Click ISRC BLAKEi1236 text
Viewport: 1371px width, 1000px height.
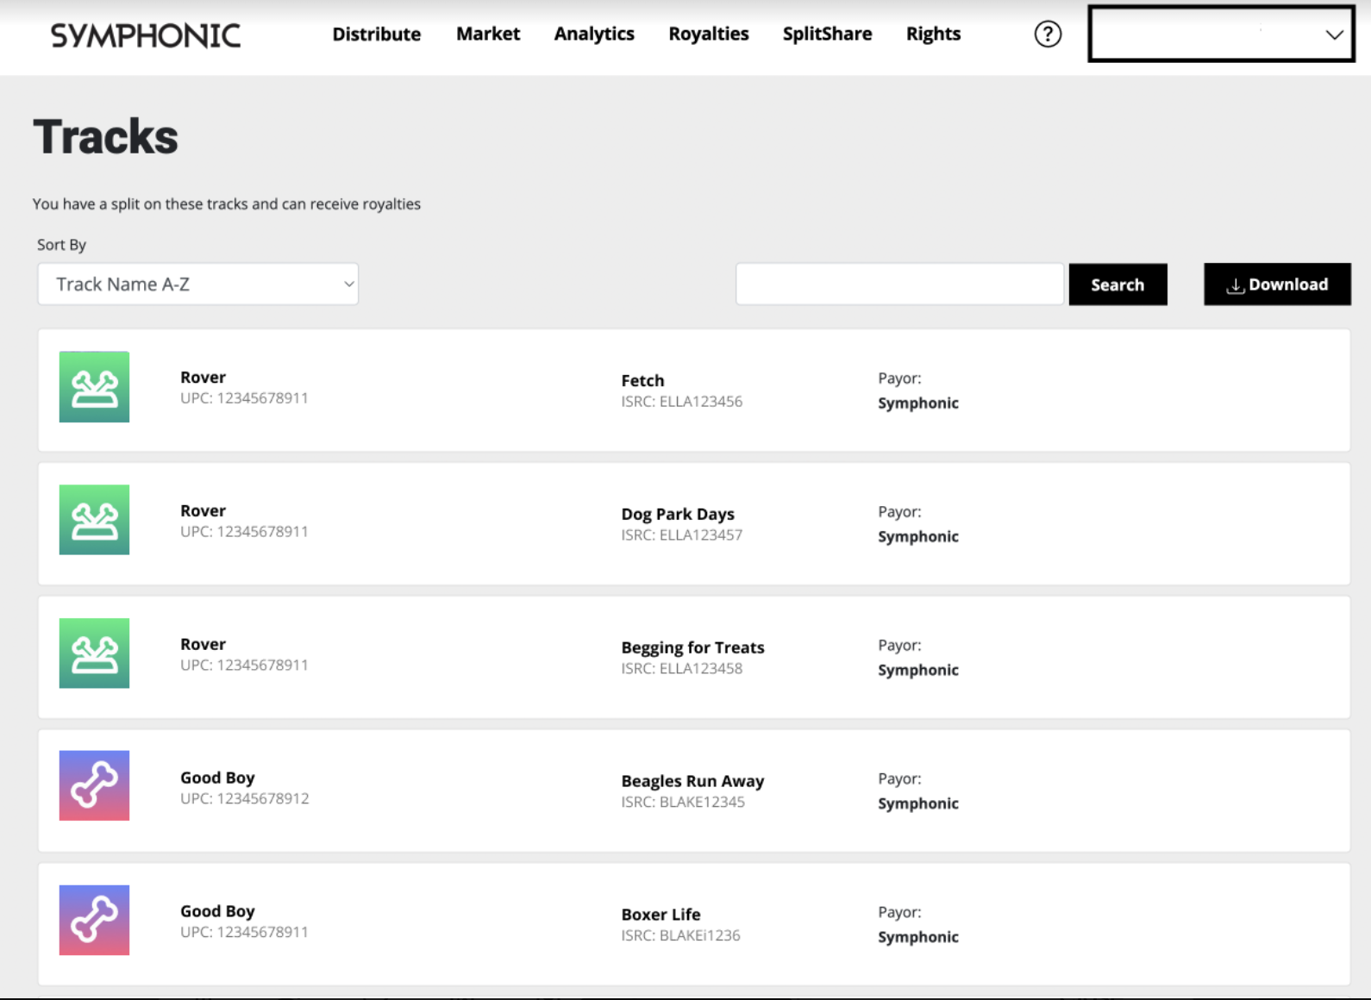680,936
